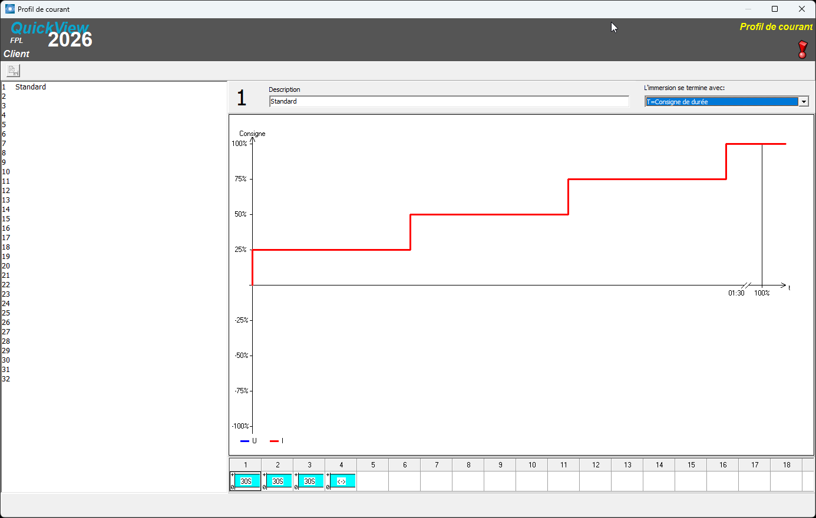Screen dimensions: 816x518
Task: Click the 100% vertical marker line on chart
Action: click(762, 215)
